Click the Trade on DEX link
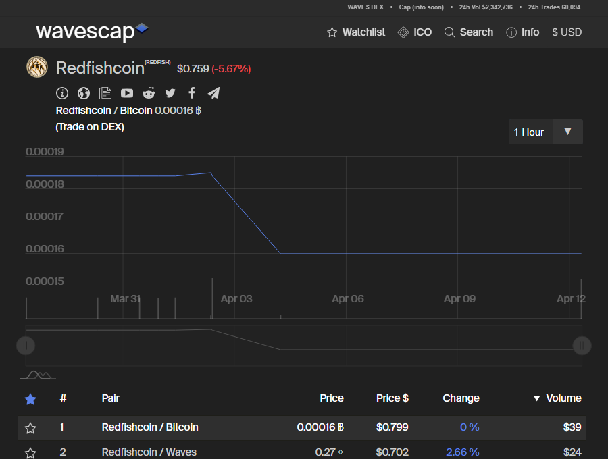The height and width of the screenshot is (459, 608). 90,127
